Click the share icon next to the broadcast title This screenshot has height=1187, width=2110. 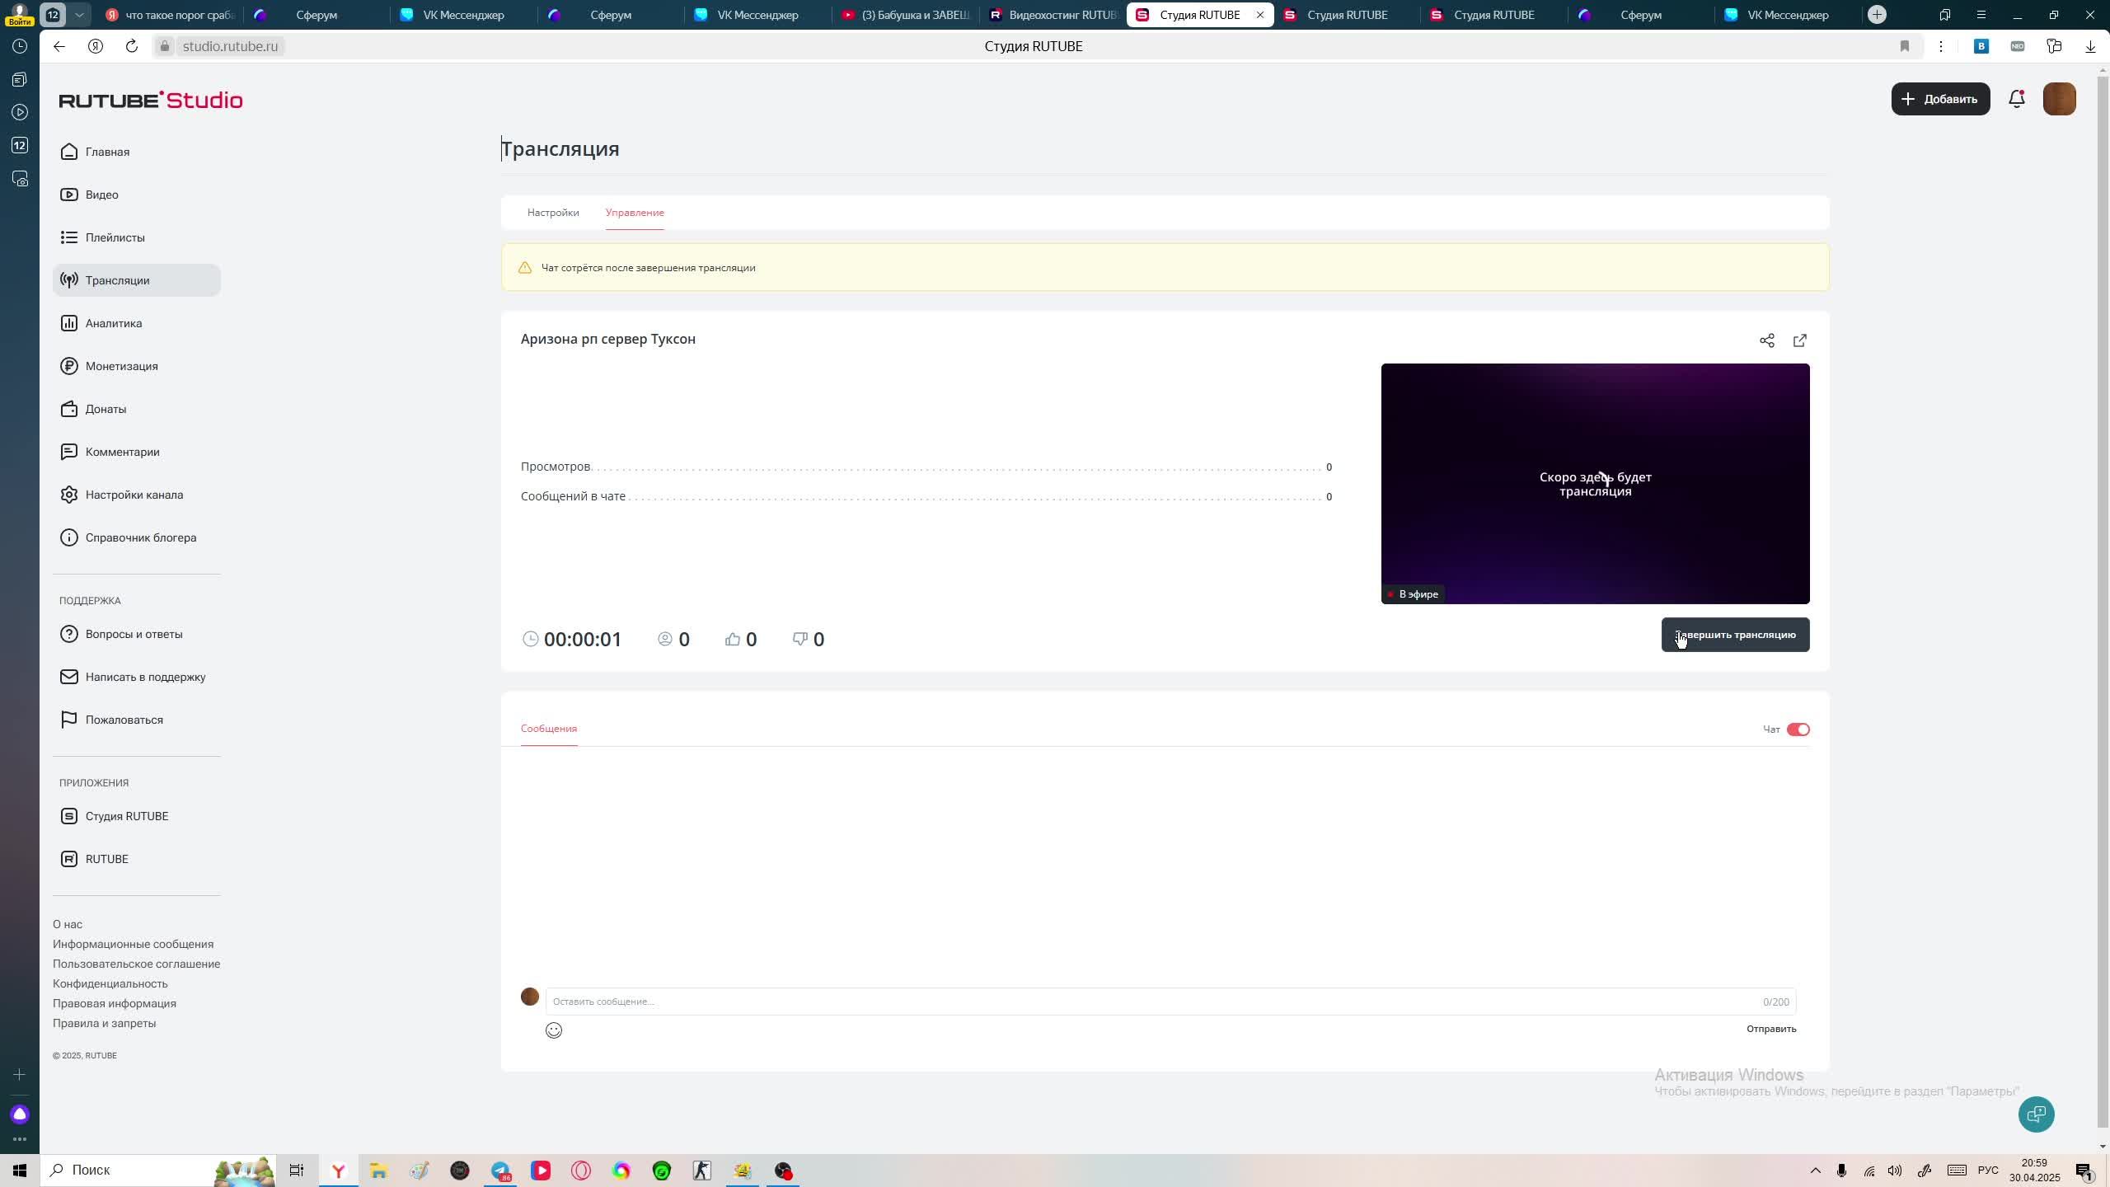[x=1766, y=340]
